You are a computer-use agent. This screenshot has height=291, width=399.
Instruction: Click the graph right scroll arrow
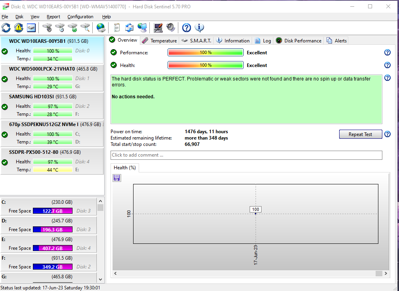click(386, 273)
